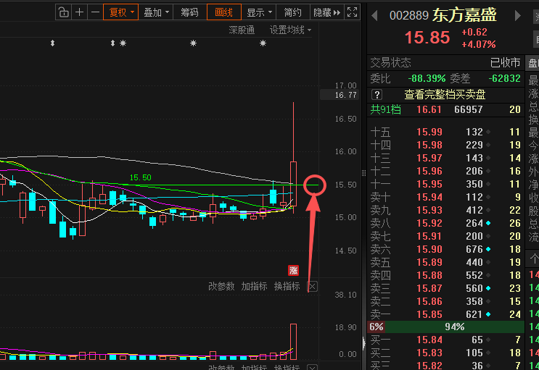539x370 pixels.
Task: Click the 委比 value -88.39%
Action: [427, 79]
